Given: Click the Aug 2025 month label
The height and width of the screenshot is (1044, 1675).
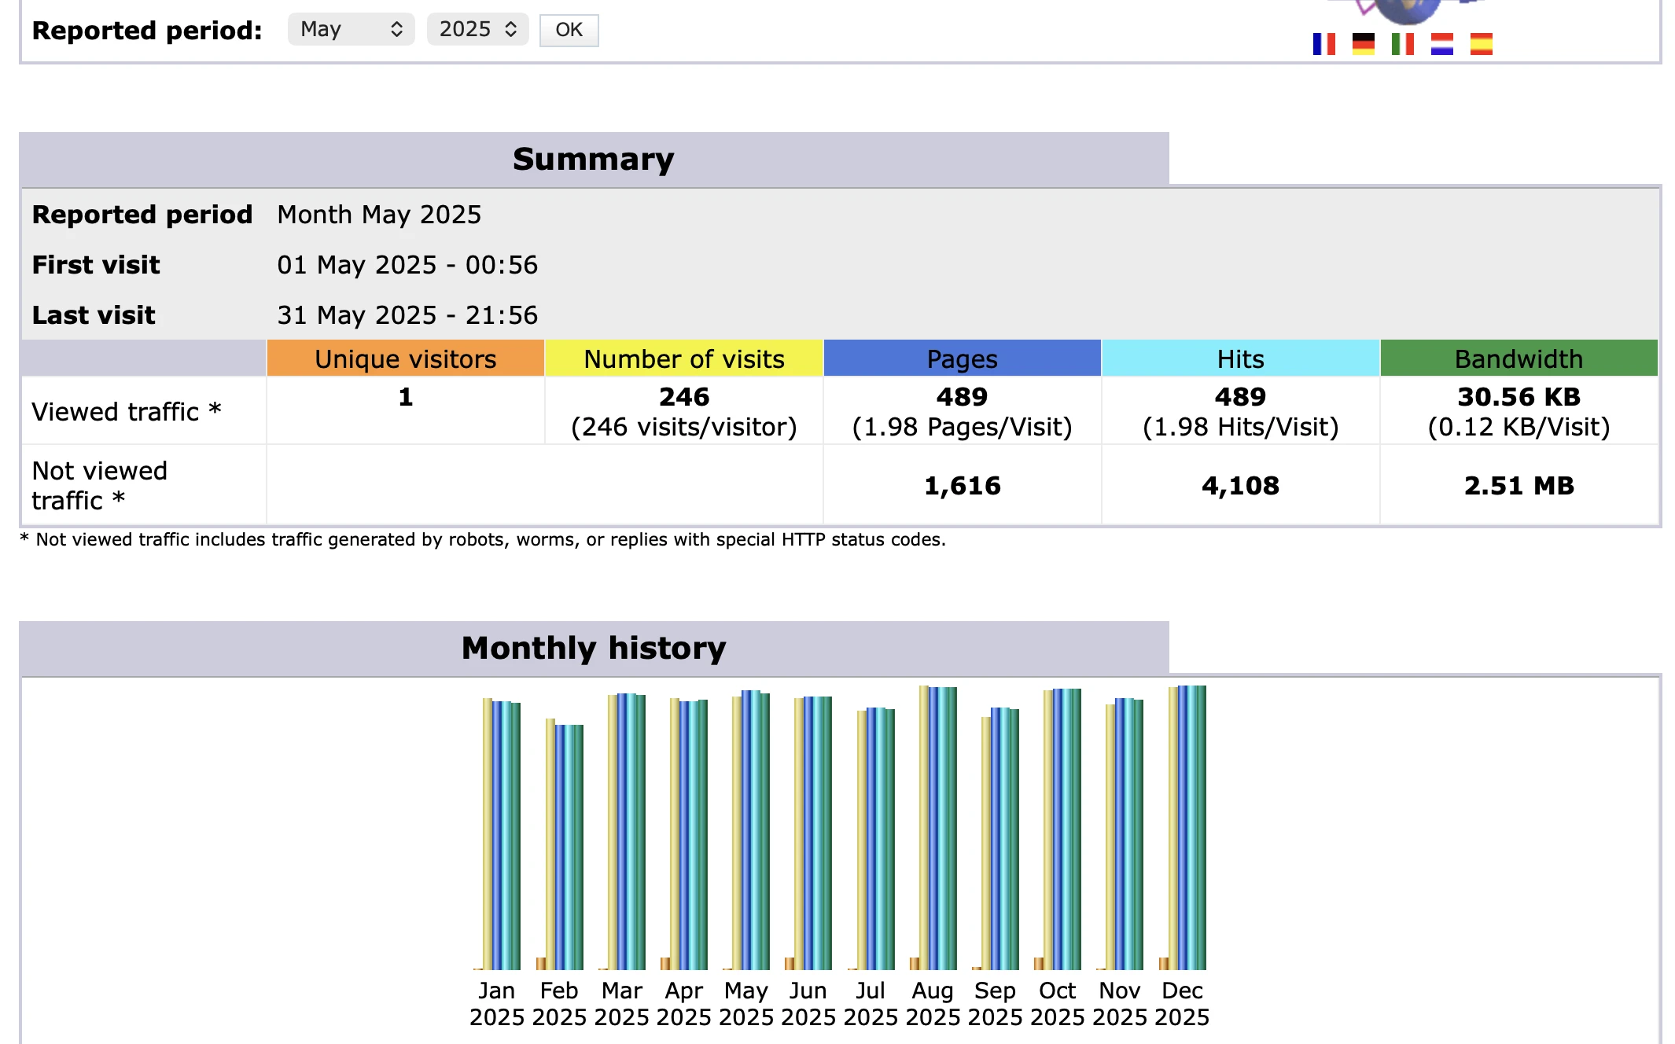Looking at the screenshot, I should tap(933, 1004).
